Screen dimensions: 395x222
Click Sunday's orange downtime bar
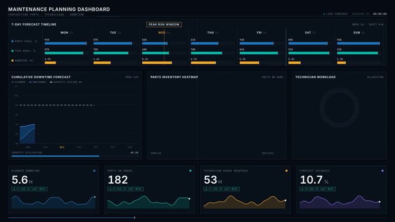pyautogui.click(x=341, y=63)
